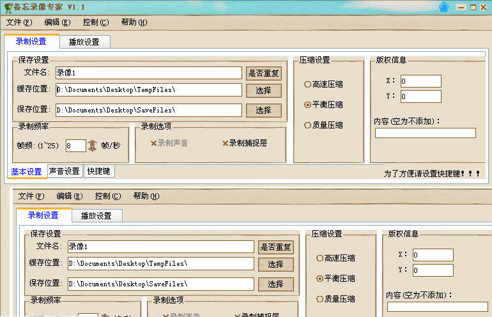492x317 pixels.
Task: Click 选择 beside 缓存位置 in the upper window
Action: point(263,90)
